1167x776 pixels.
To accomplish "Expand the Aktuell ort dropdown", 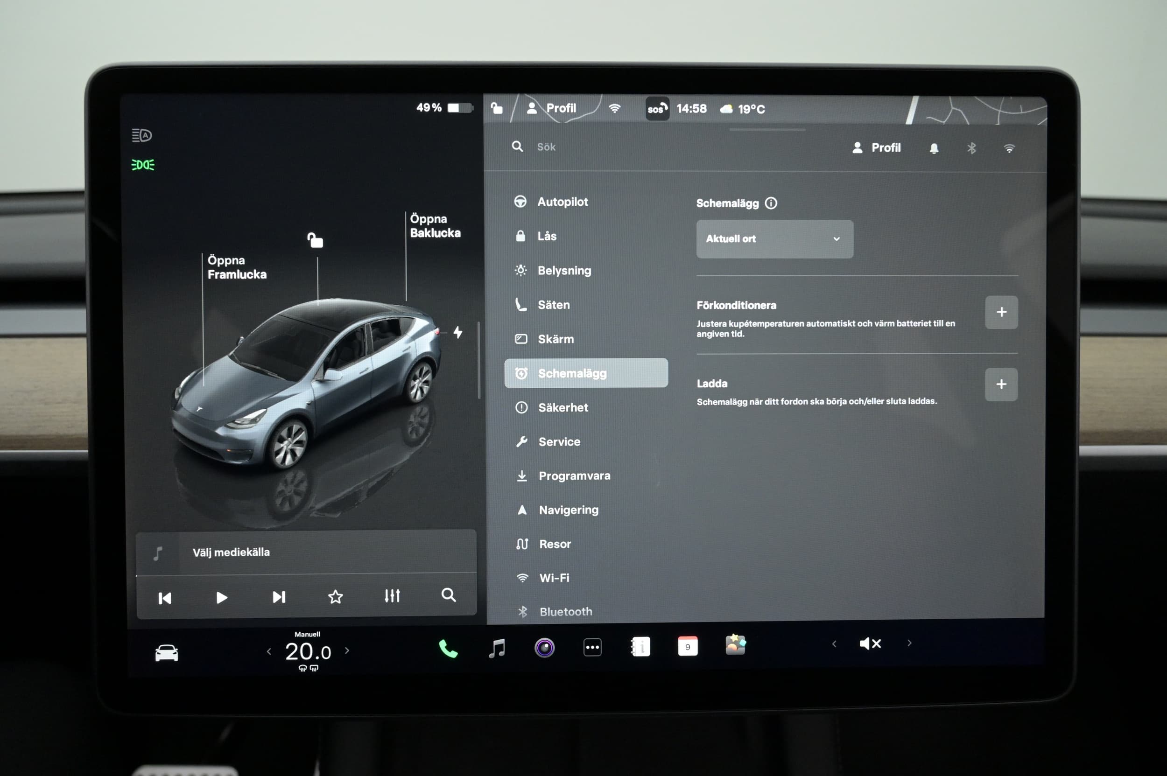I will [x=774, y=239].
